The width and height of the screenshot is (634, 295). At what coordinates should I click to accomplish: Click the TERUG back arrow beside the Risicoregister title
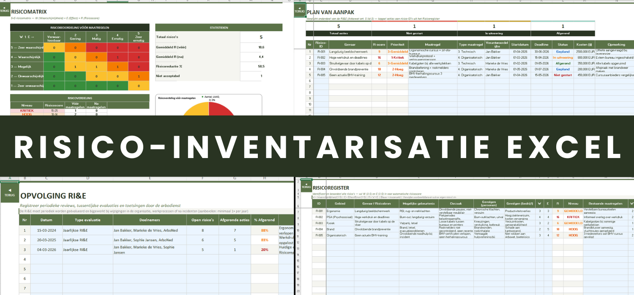[306, 187]
